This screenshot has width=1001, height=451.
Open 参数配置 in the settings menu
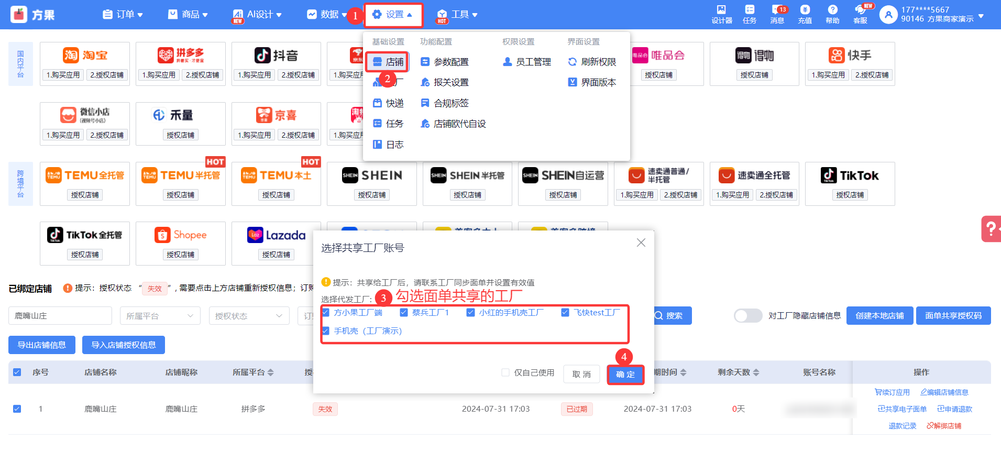pyautogui.click(x=445, y=62)
